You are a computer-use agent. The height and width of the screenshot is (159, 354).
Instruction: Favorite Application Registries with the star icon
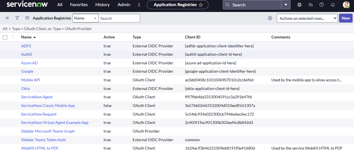click(201, 5)
